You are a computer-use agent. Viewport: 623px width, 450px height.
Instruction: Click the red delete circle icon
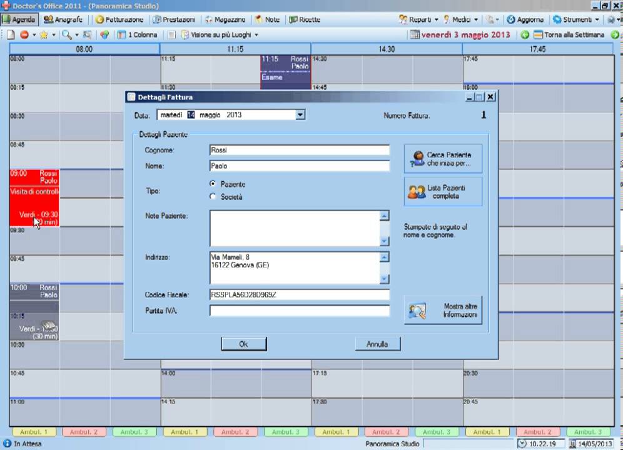coord(24,35)
